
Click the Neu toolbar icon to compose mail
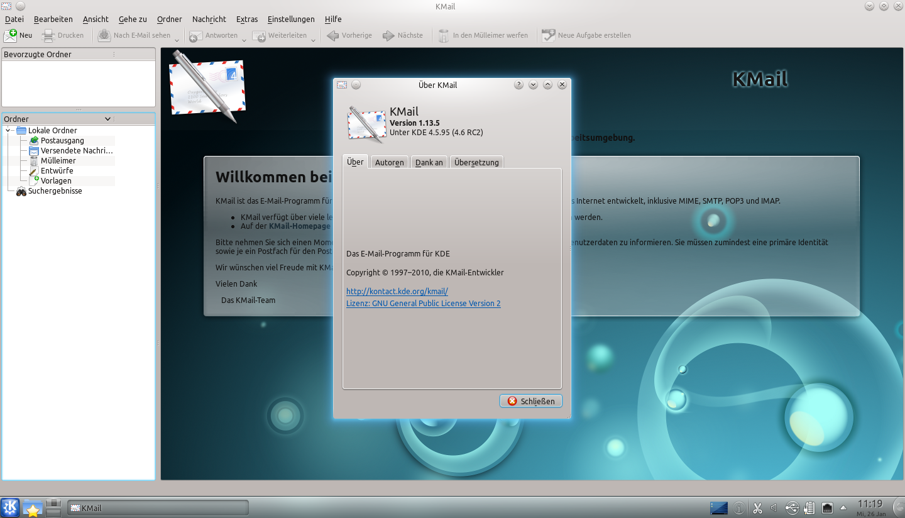(x=9, y=35)
